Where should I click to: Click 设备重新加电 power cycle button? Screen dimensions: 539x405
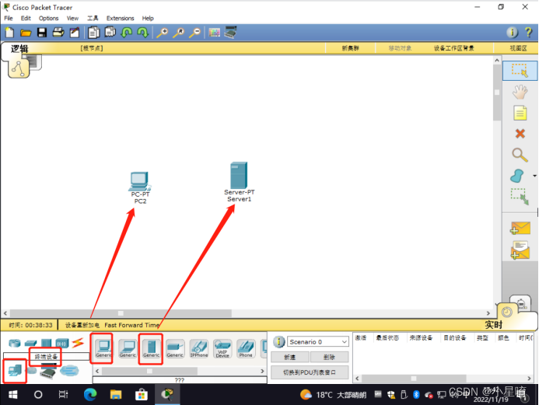82,325
